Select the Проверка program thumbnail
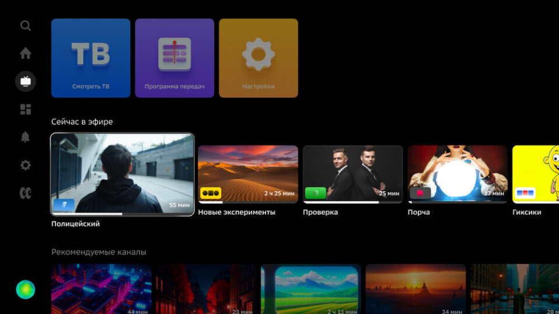 tap(353, 174)
